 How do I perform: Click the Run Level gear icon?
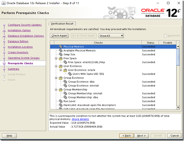[x=61, y=101]
